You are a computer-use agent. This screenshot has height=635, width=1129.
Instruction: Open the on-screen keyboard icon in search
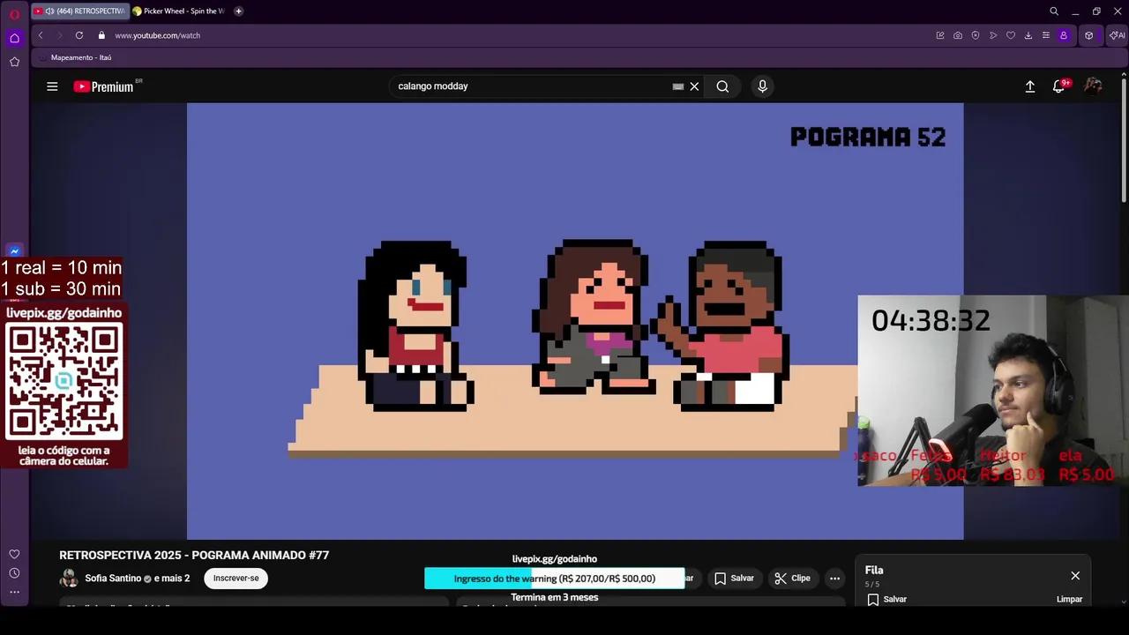(678, 86)
